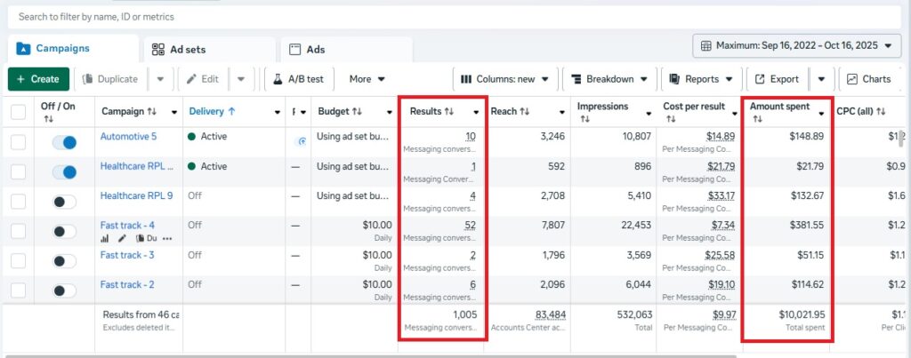911x358 pixels.
Task: Click the sort arrows icon beside Results header
Action: pos(450,112)
